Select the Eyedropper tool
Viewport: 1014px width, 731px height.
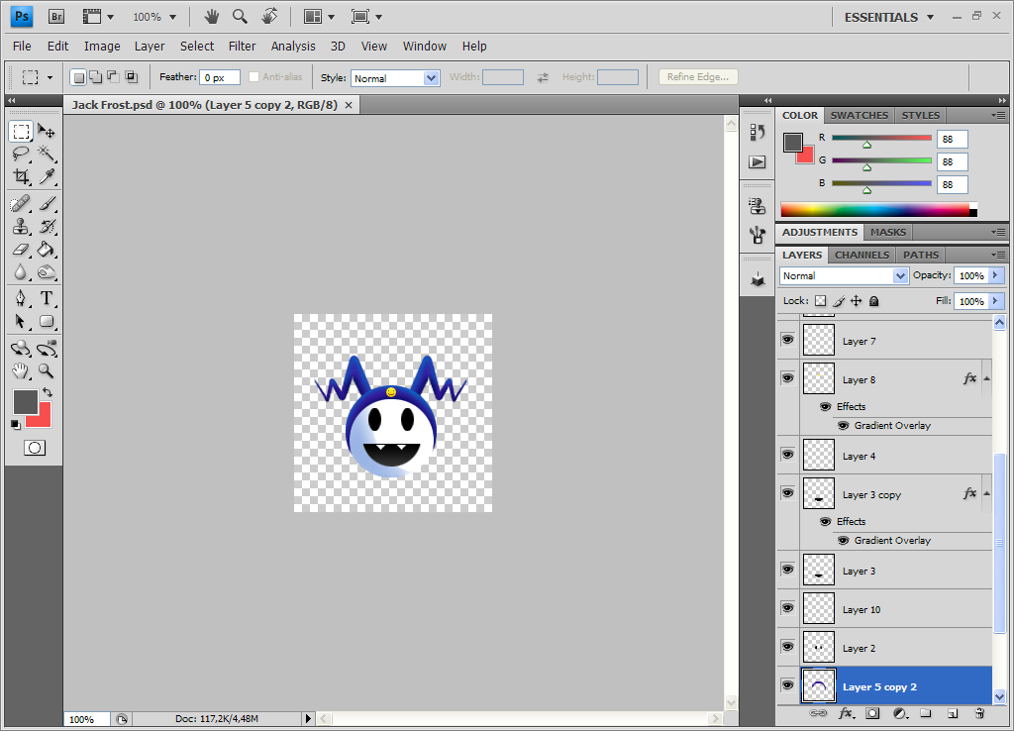[x=46, y=176]
